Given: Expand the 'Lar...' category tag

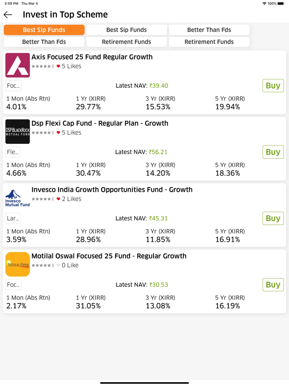Looking at the screenshot, I should [x=13, y=218].
